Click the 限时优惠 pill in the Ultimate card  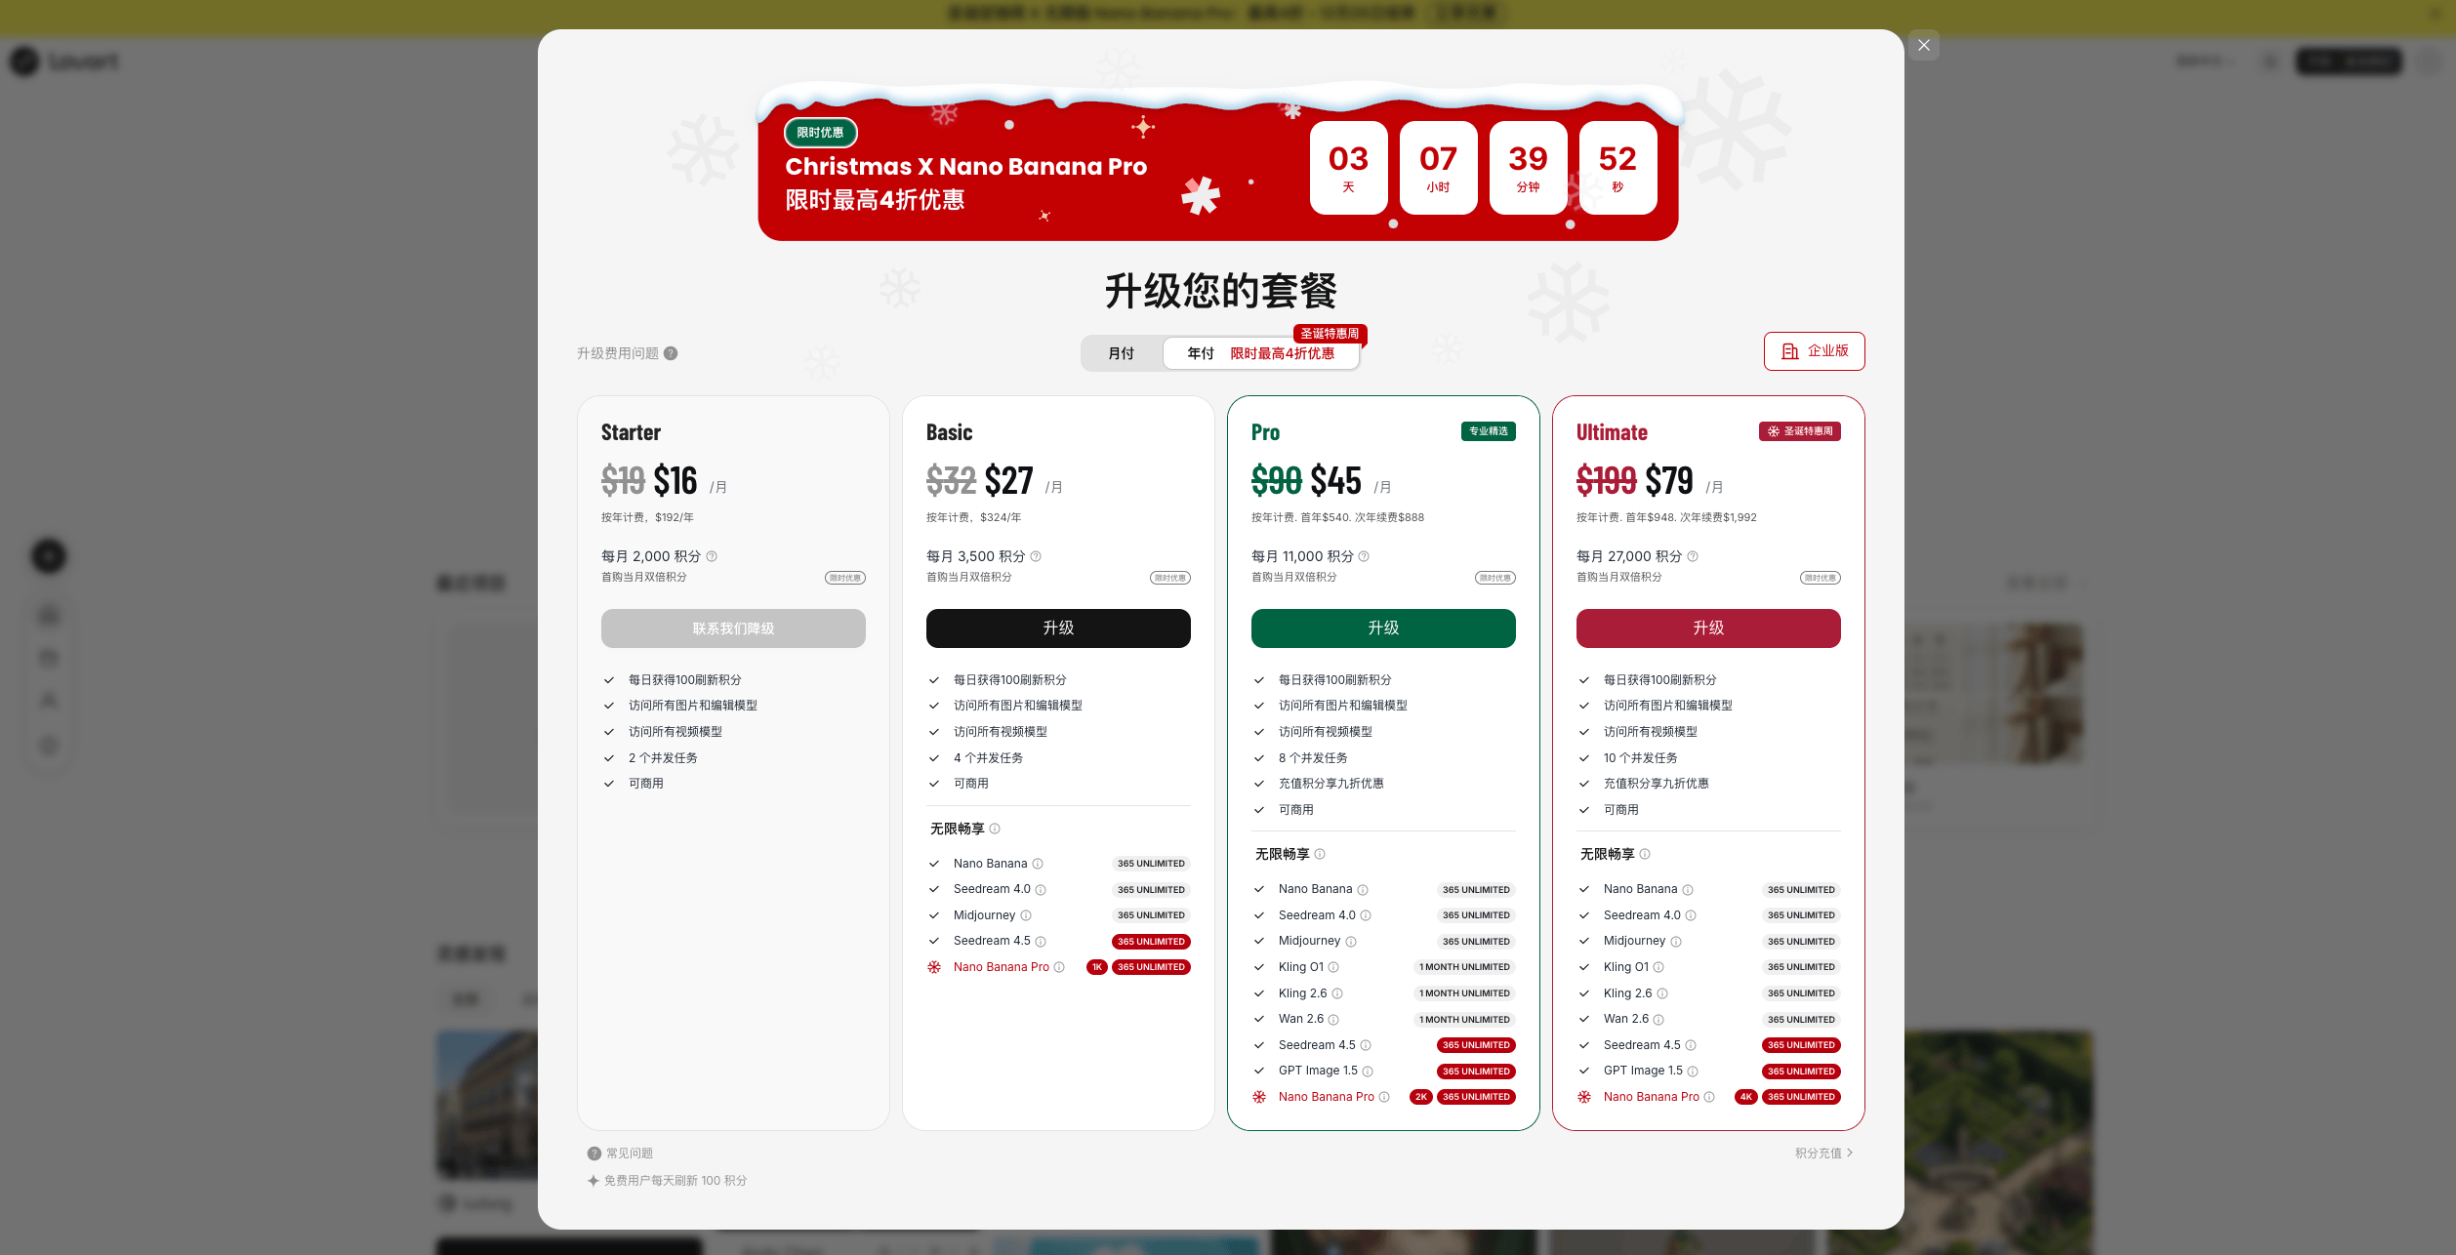pos(1821,578)
